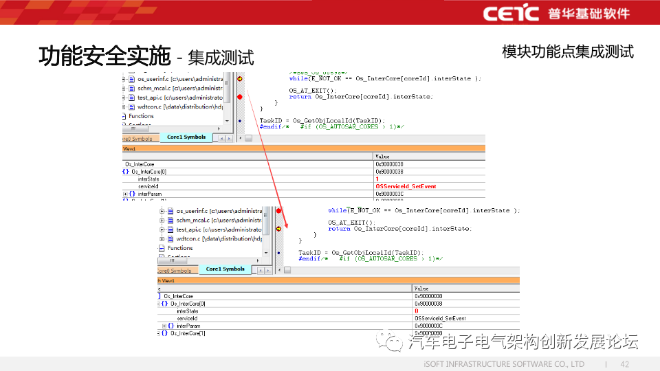Screen dimensions: 660x371
Task: Expand interParam plus box in upper watch view
Action: coord(125,194)
